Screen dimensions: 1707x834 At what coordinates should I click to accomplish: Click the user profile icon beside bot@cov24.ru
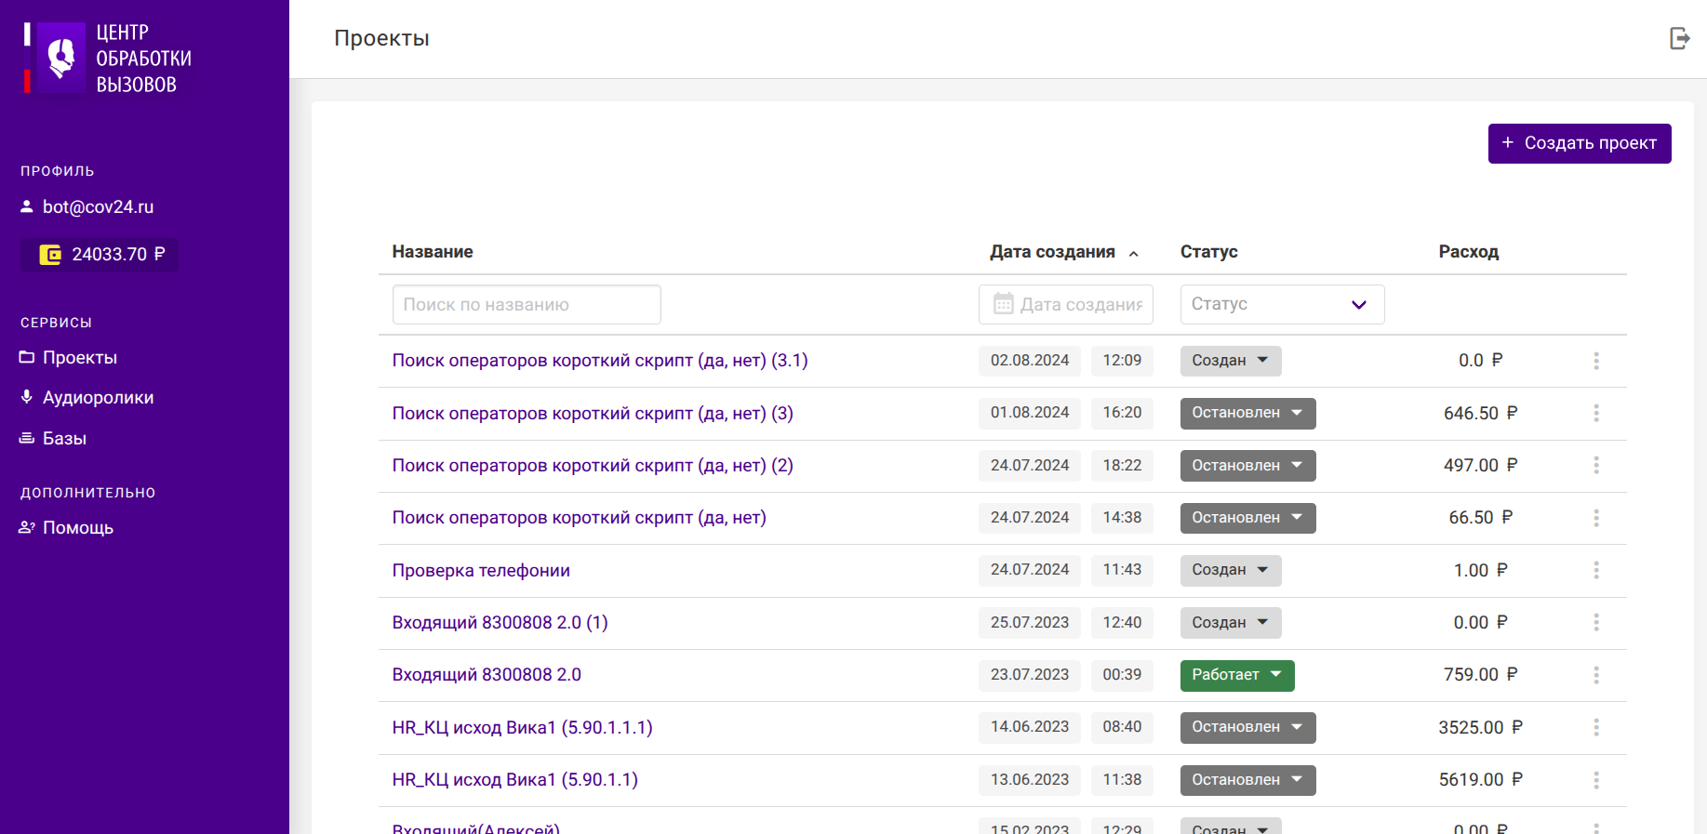27,206
